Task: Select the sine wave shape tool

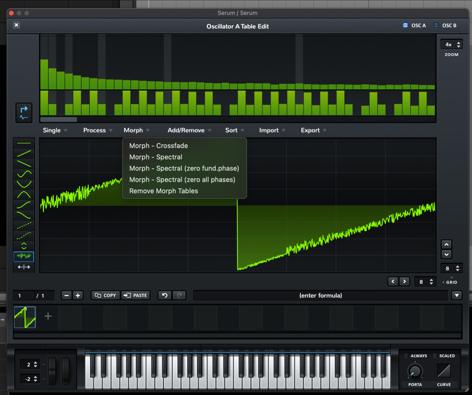Action: [24, 174]
